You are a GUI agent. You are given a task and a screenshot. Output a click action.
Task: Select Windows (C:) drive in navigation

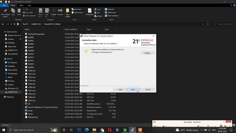[13, 89]
